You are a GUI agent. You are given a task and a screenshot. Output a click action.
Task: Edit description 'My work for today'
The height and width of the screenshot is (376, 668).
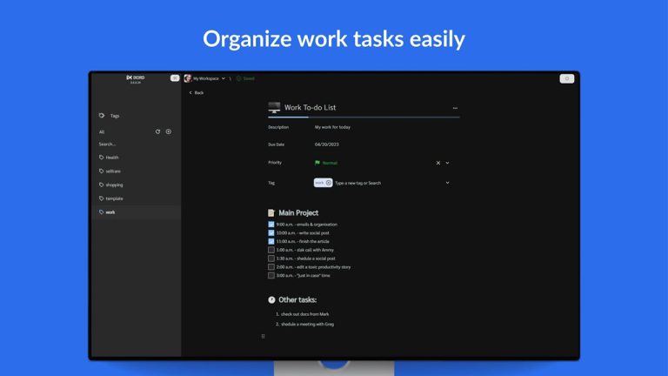pos(333,127)
